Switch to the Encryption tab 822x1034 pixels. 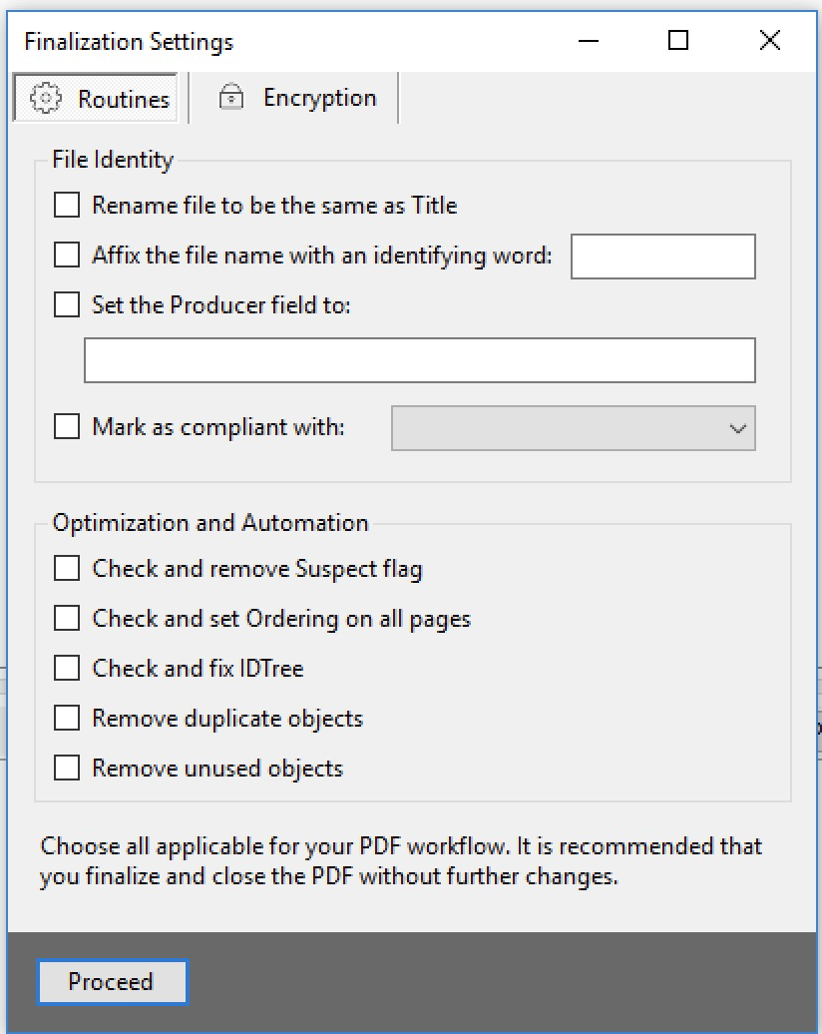(x=319, y=98)
